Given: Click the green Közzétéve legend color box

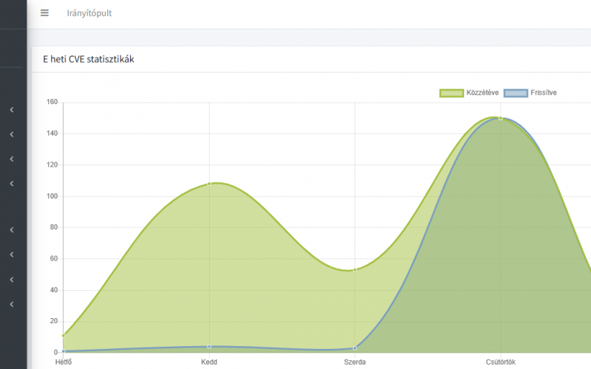Looking at the screenshot, I should point(451,93).
